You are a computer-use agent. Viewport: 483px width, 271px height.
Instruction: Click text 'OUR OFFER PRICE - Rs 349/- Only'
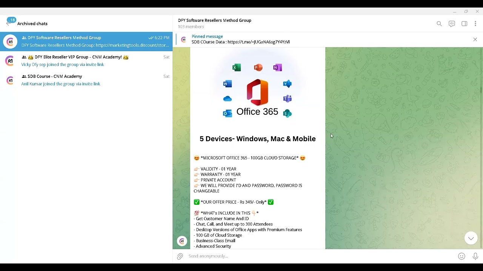[x=234, y=202]
